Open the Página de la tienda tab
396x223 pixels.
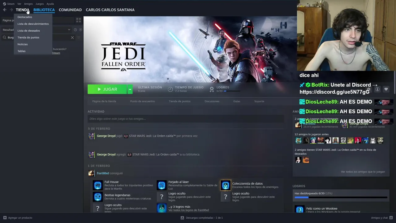coord(104,101)
